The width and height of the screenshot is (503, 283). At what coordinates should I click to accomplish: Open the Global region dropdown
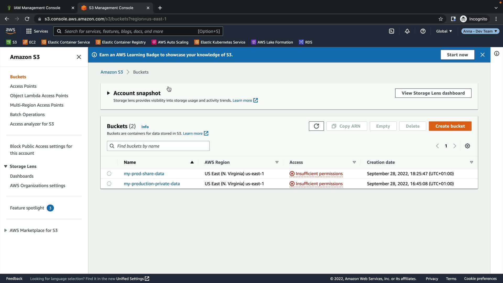(x=444, y=31)
